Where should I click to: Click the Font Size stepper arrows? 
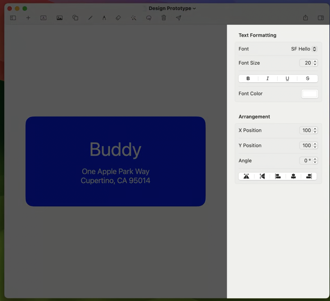315,63
